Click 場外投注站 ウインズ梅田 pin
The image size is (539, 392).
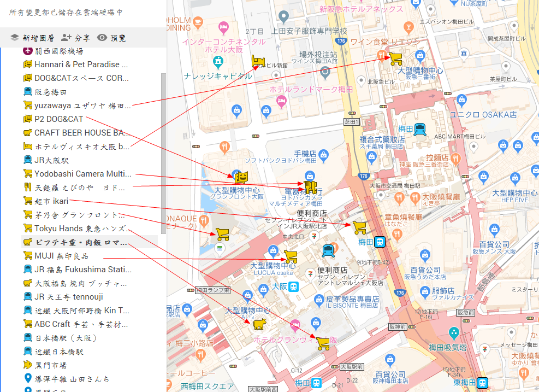[325, 73]
